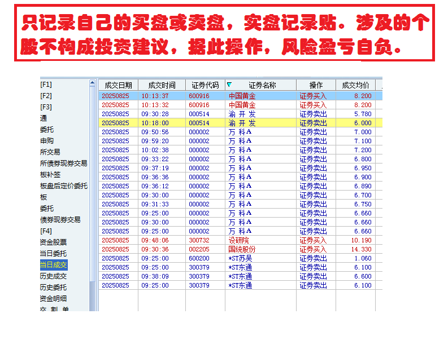Click code 300732 in the table
Screen dimensions: 448x358
[x=199, y=240]
